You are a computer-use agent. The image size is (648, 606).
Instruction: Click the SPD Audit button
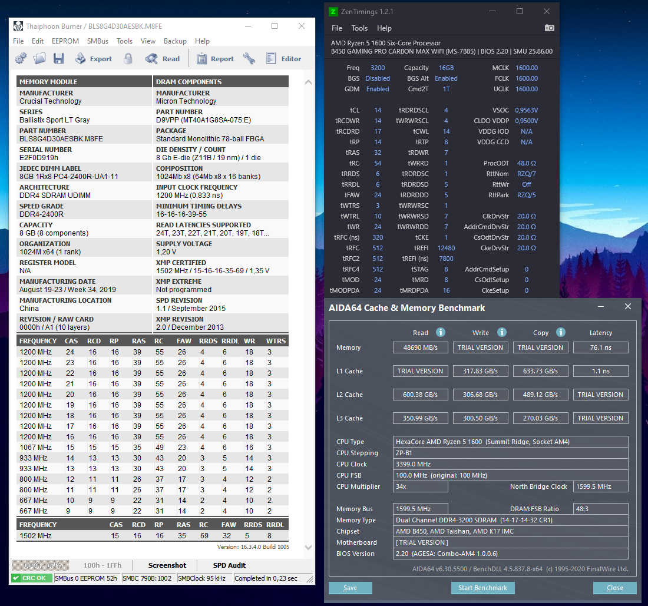(x=229, y=565)
